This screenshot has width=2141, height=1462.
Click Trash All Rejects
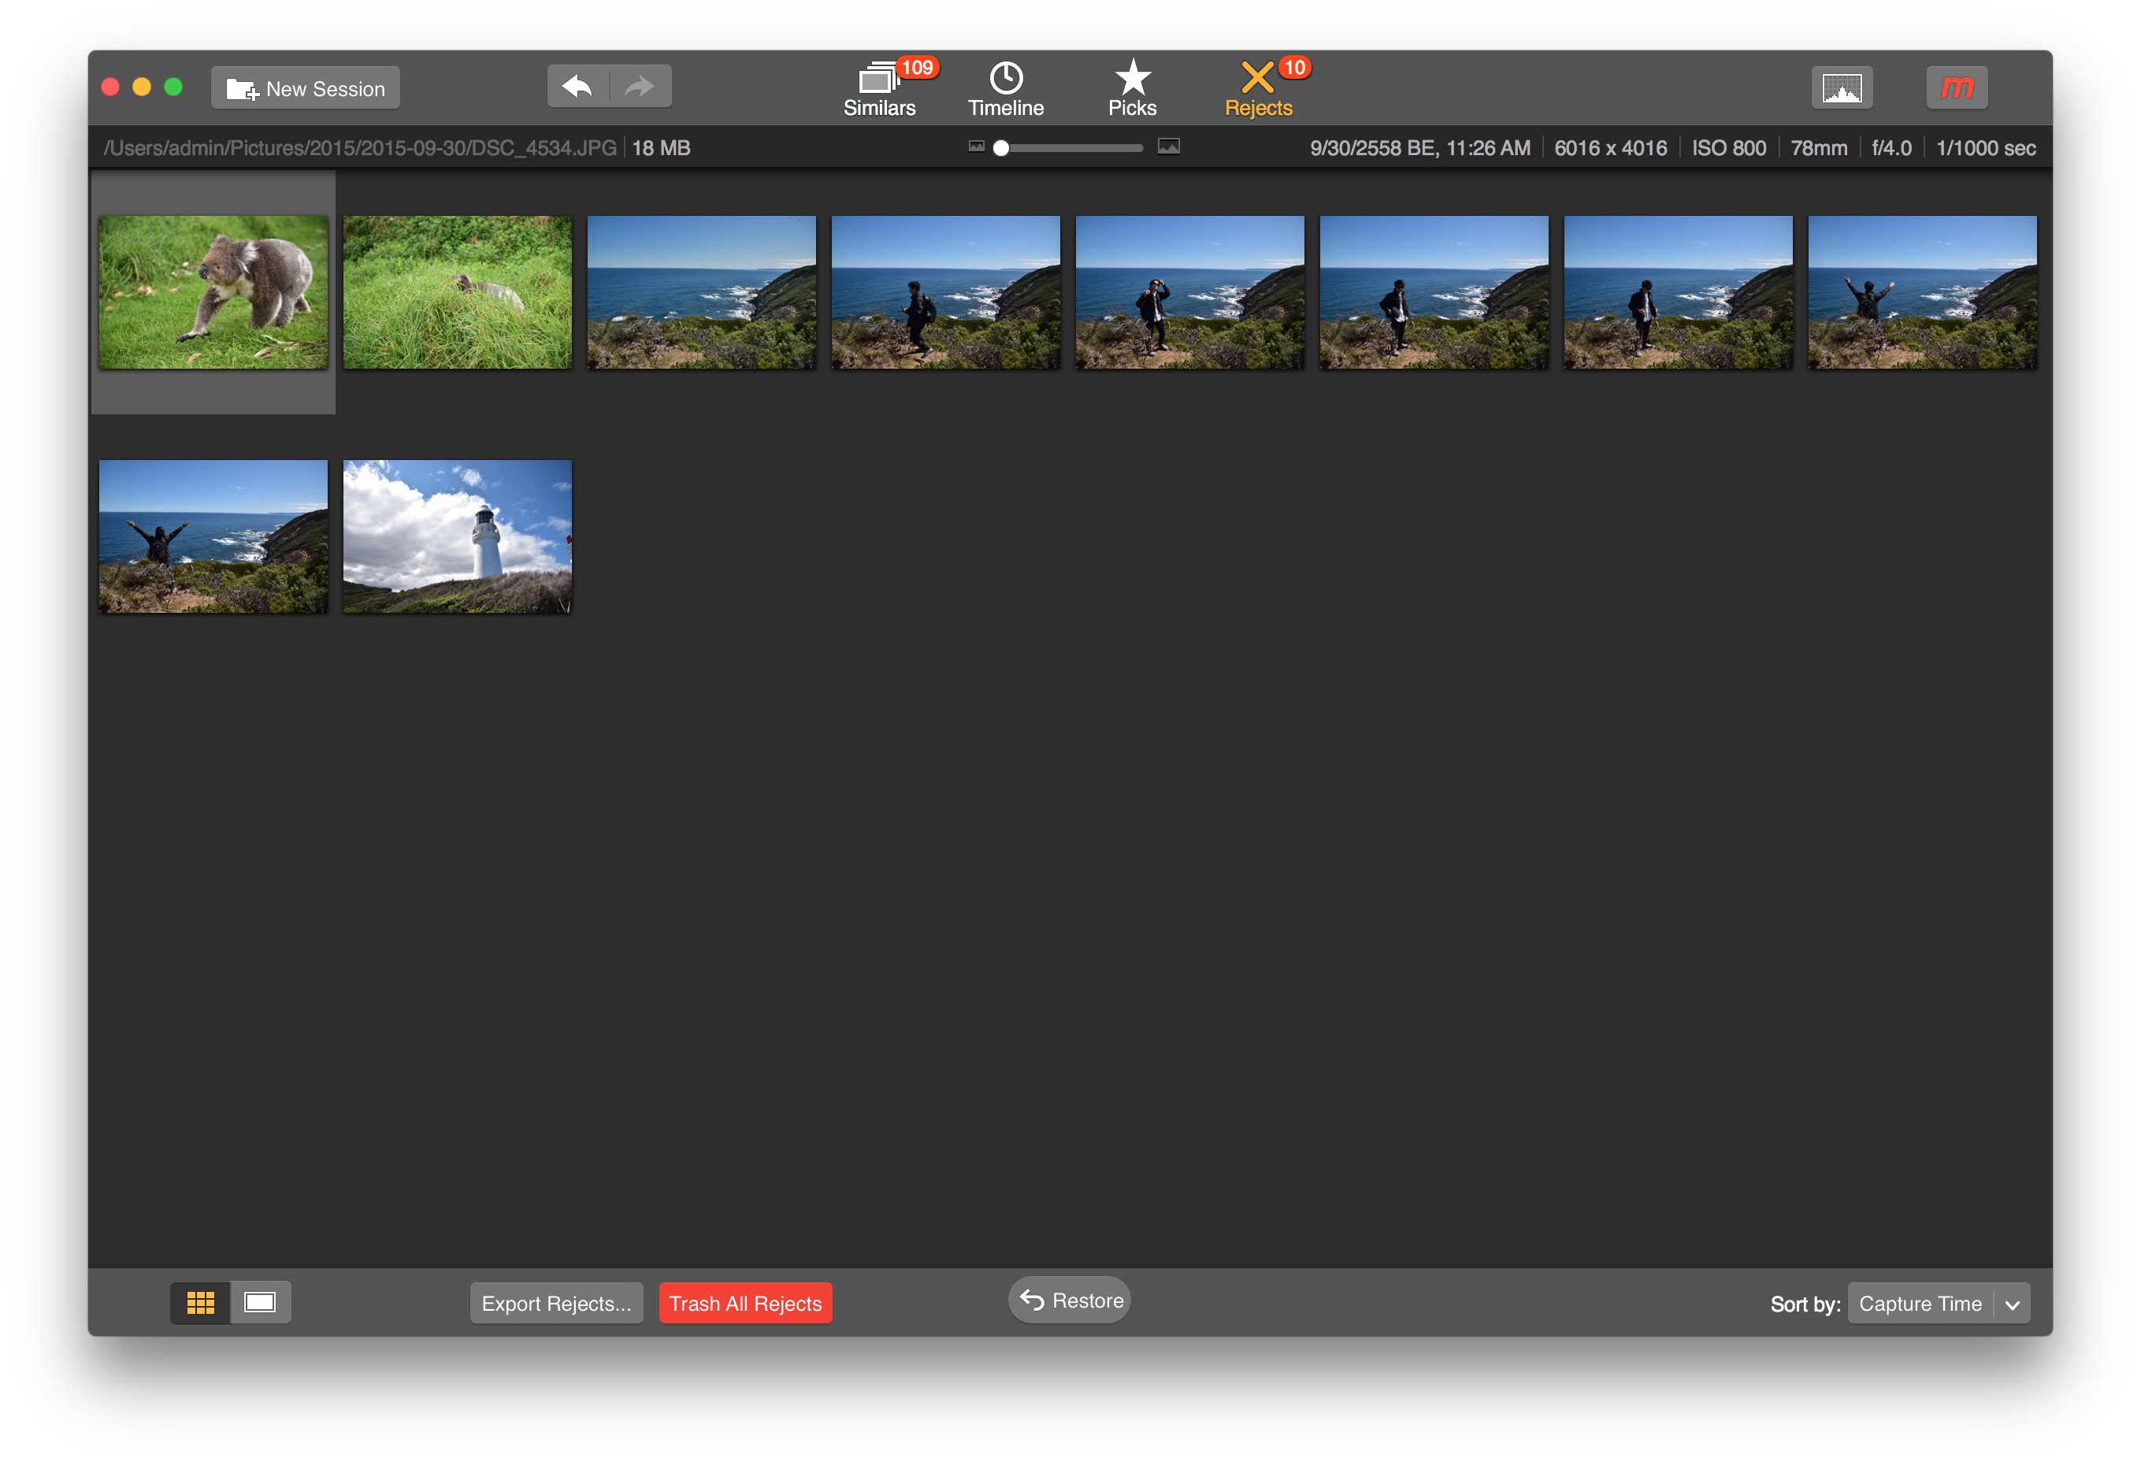744,1303
